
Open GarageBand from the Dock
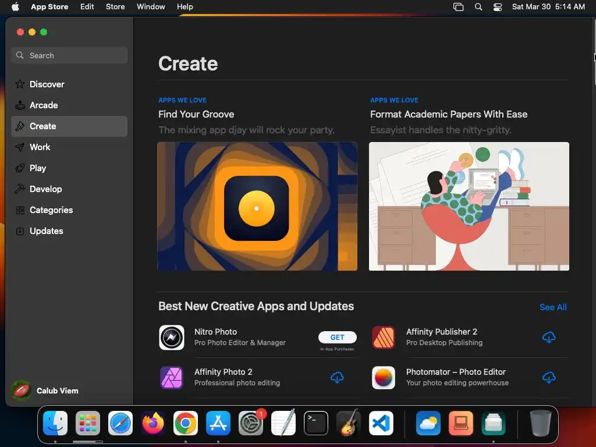[x=349, y=423]
